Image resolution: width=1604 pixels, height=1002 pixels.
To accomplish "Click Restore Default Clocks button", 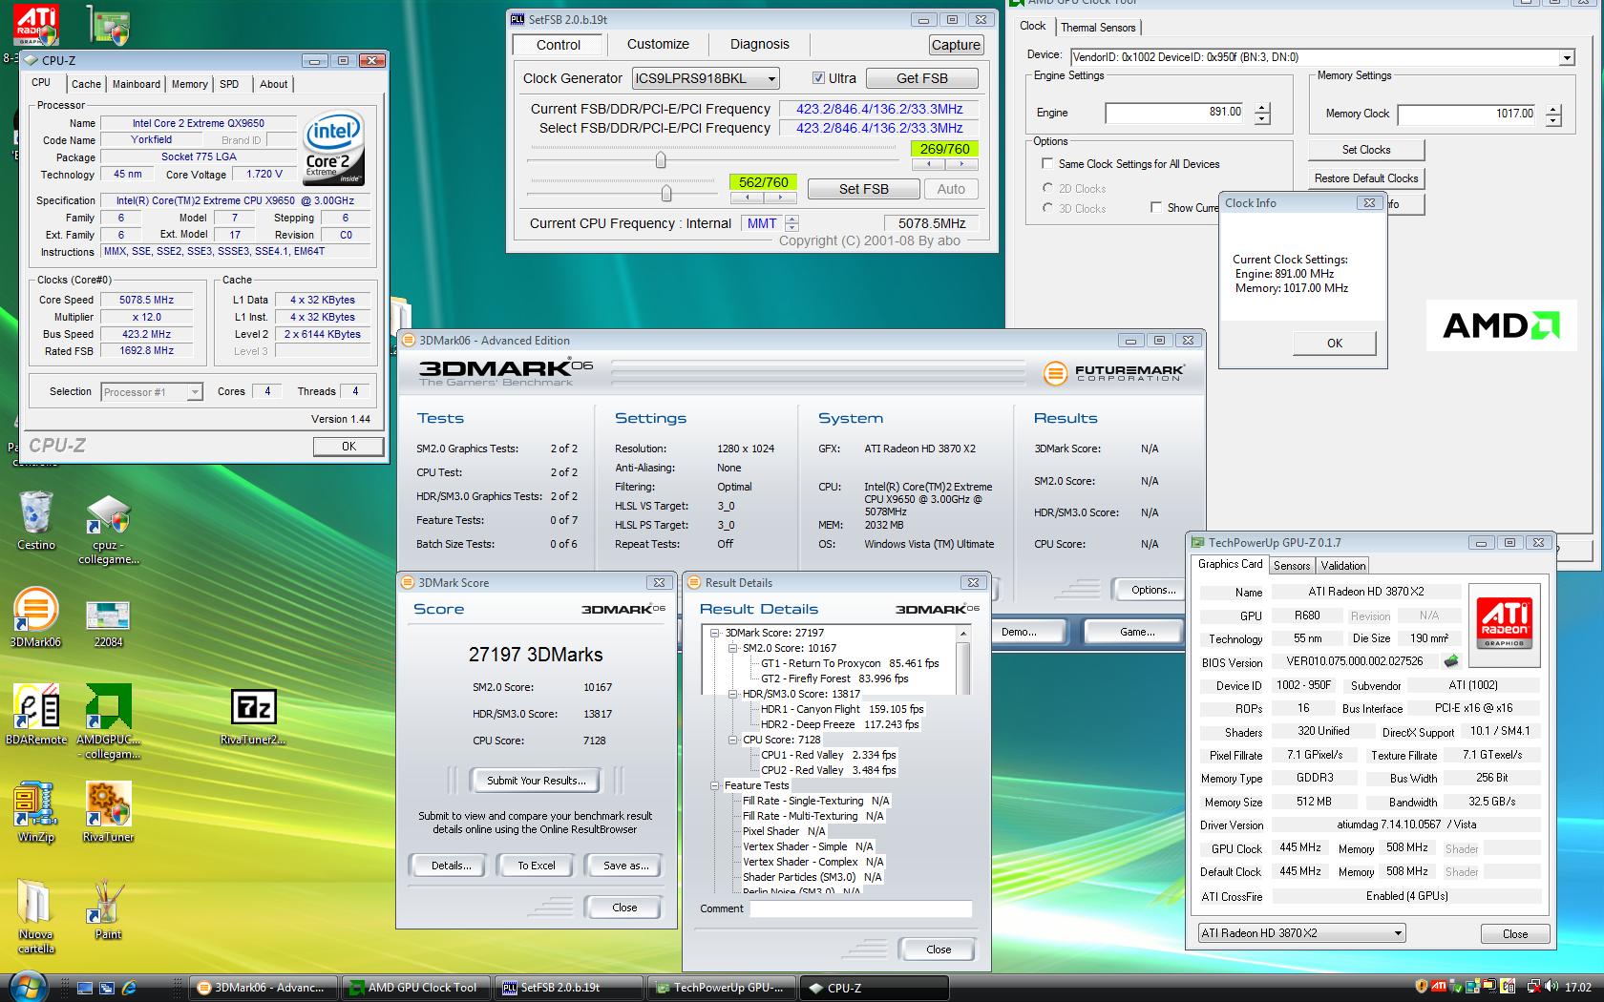I will 1366,178.
